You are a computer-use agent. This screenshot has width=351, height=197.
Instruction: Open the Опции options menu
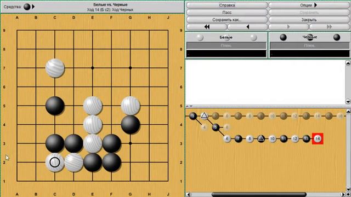(x=309, y=5)
